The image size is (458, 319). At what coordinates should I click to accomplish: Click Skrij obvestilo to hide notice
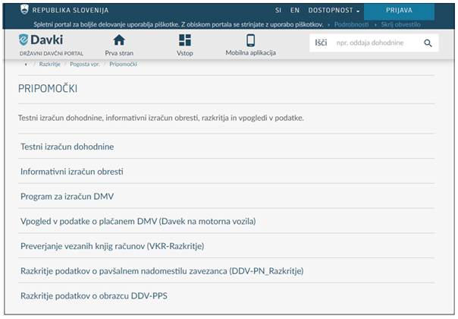tap(400, 24)
